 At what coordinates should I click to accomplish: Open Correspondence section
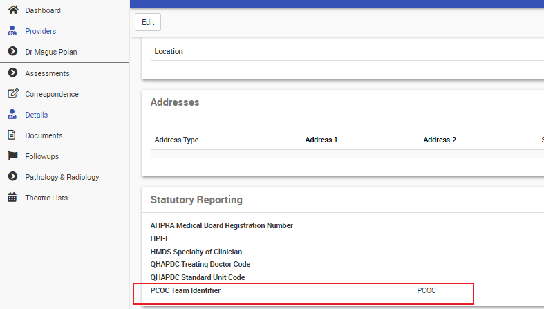click(x=52, y=94)
